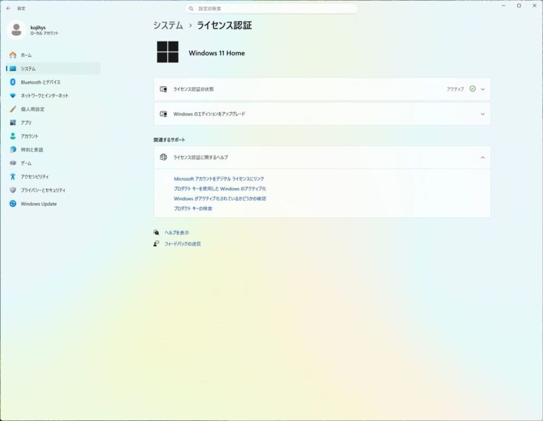The height and width of the screenshot is (421, 543).
Task: Click the ゲーム controller icon
Action: pyautogui.click(x=13, y=163)
